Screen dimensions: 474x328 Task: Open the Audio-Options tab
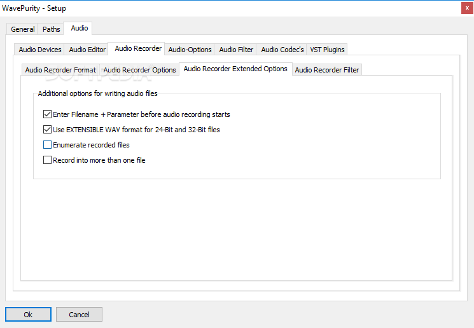190,50
